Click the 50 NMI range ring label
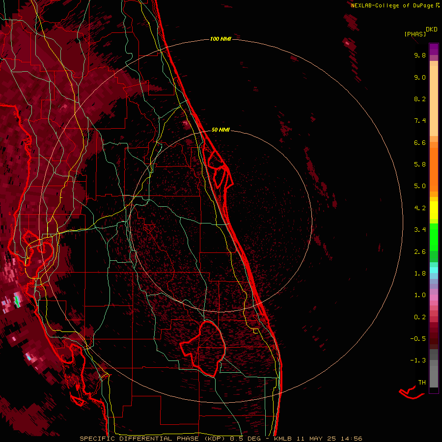This screenshot has height=442, width=442. 221,130
